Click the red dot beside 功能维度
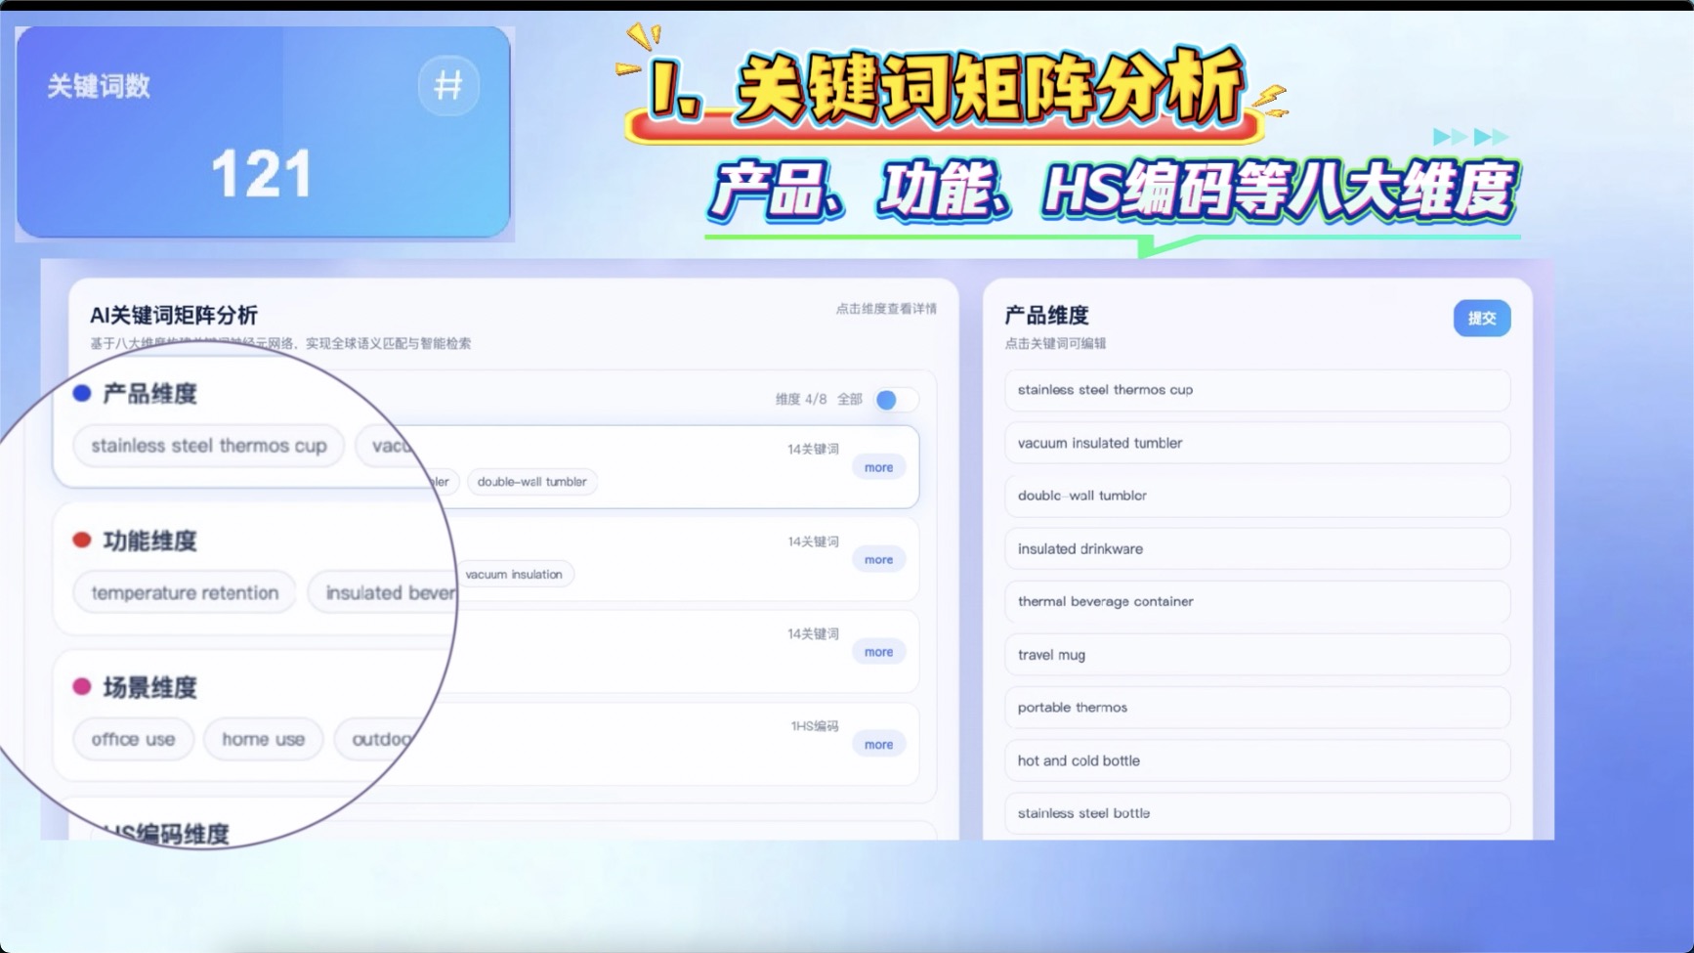This screenshot has height=953, width=1694. [x=82, y=541]
